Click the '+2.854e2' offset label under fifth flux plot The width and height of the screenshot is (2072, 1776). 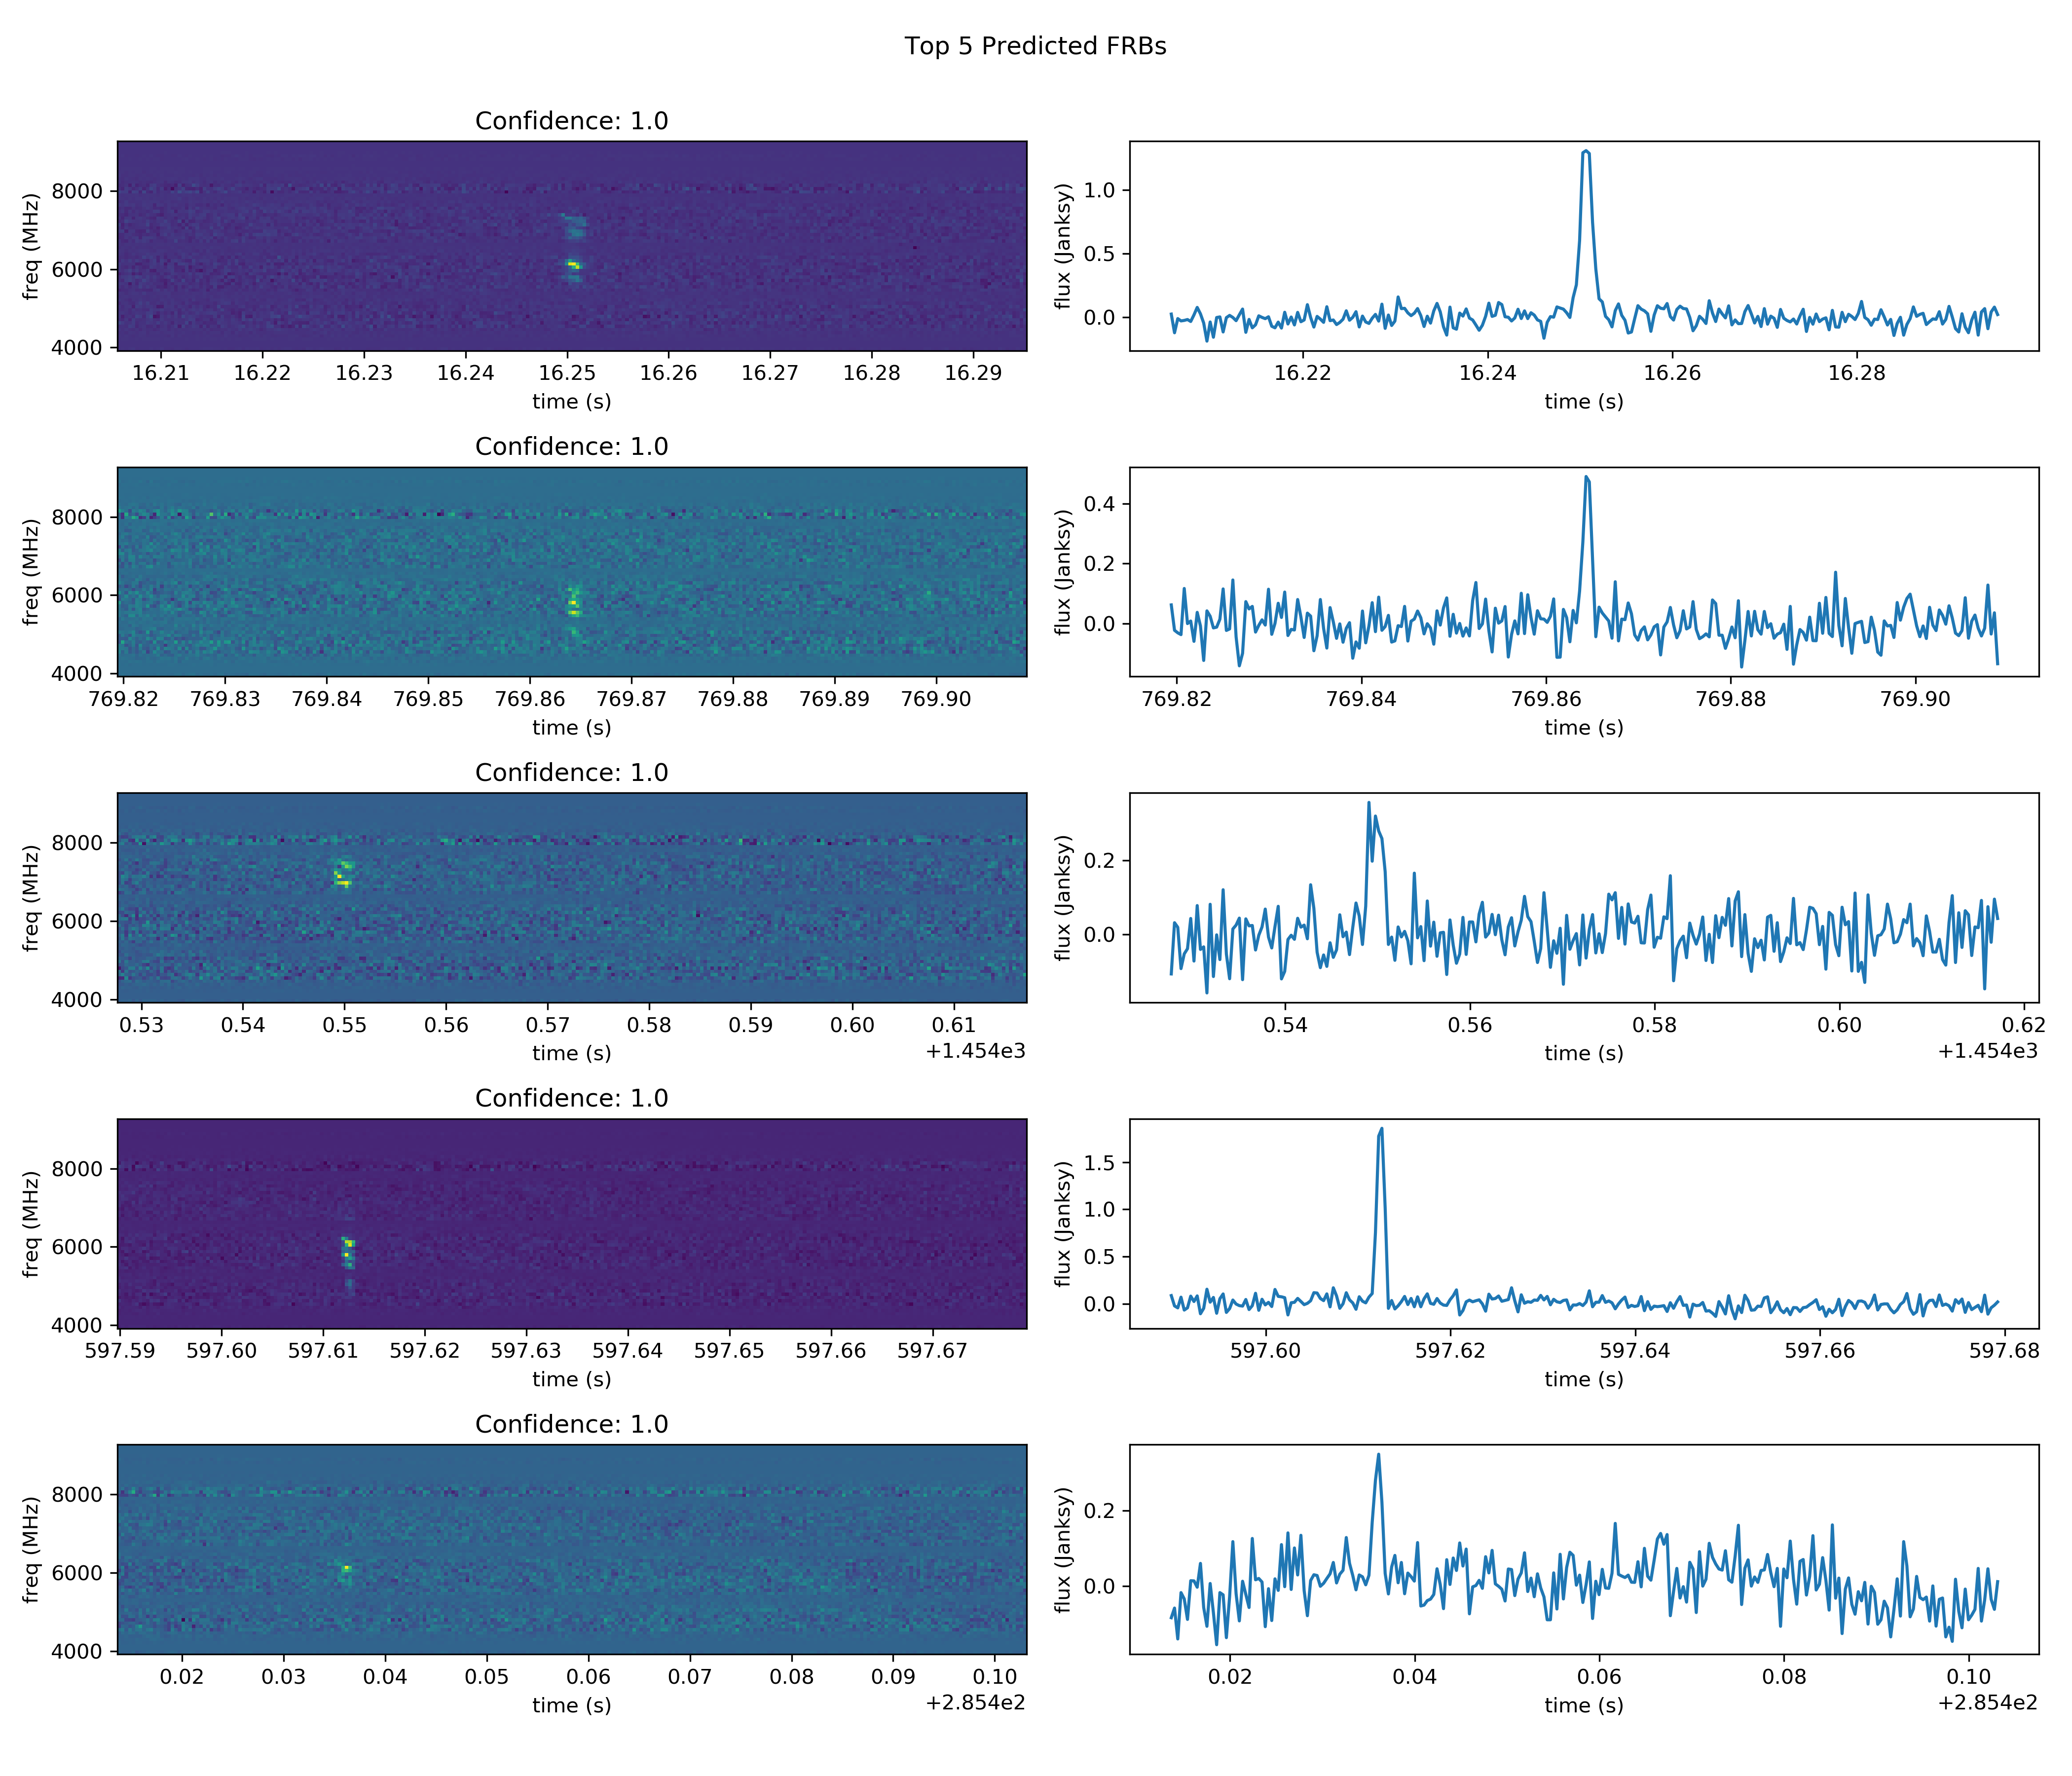(1987, 1702)
